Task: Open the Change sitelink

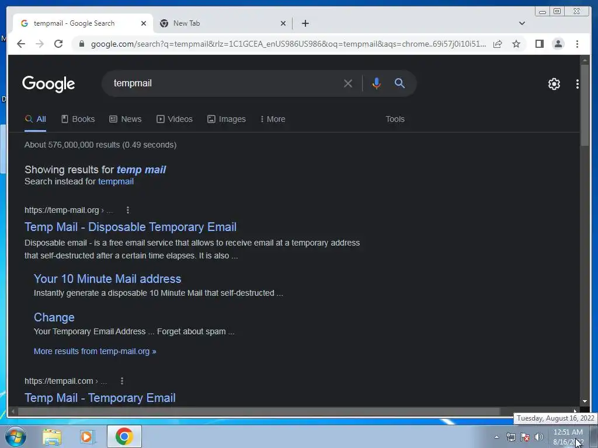Action: (x=54, y=317)
